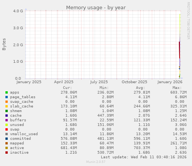Click the 'Bytes' y-axis label
The height and width of the screenshot is (166, 192).
click(4, 44)
